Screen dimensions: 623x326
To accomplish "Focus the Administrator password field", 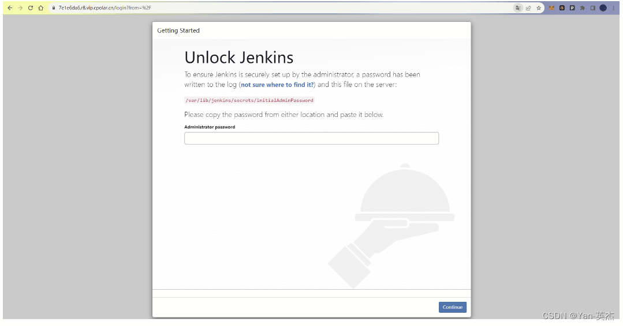I will coord(312,138).
